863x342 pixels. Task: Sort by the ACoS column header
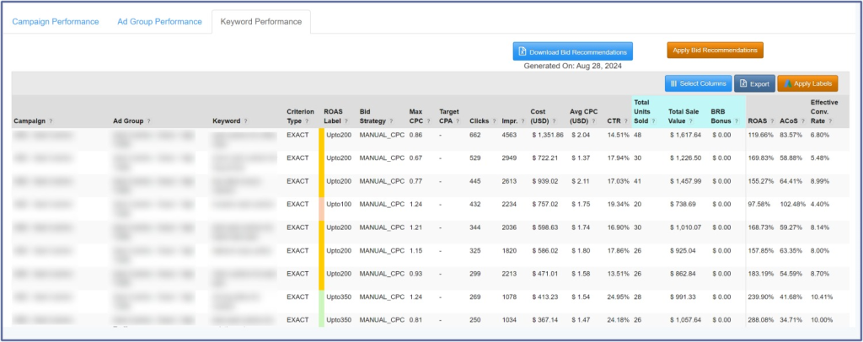point(789,121)
